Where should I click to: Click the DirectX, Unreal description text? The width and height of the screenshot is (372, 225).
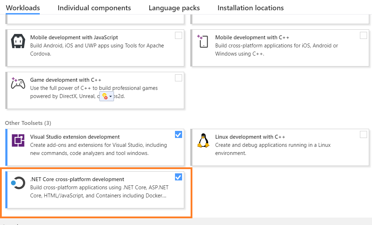point(94,92)
